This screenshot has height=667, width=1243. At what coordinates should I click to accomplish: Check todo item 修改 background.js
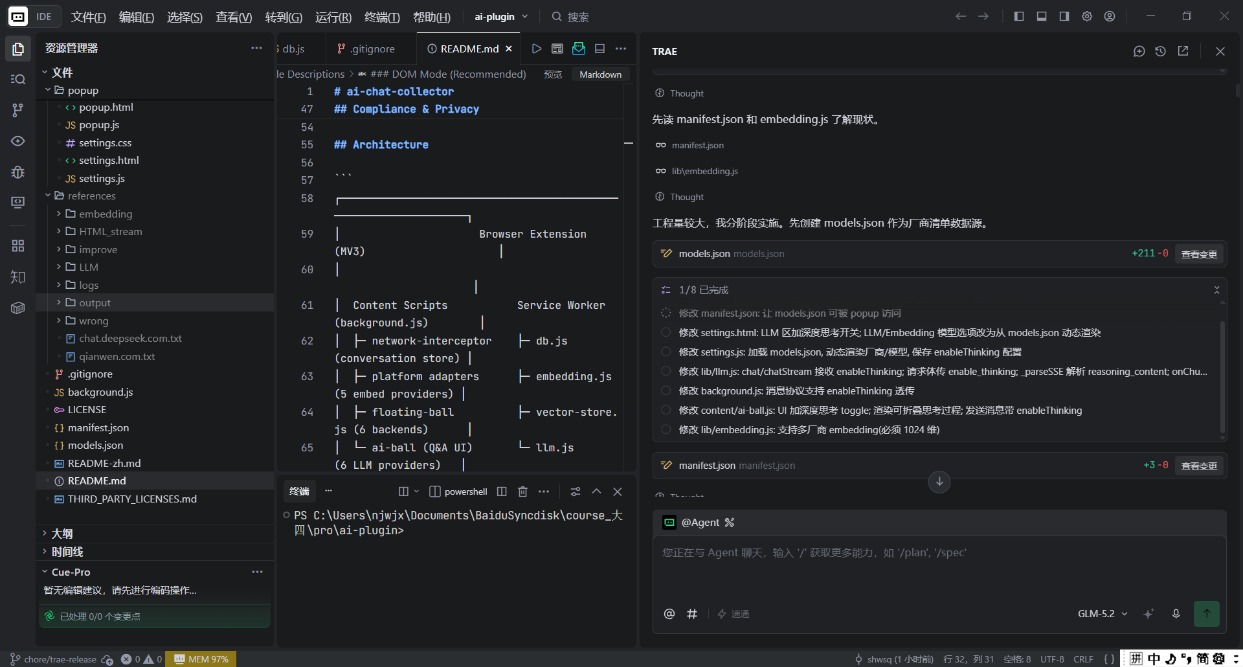click(666, 390)
